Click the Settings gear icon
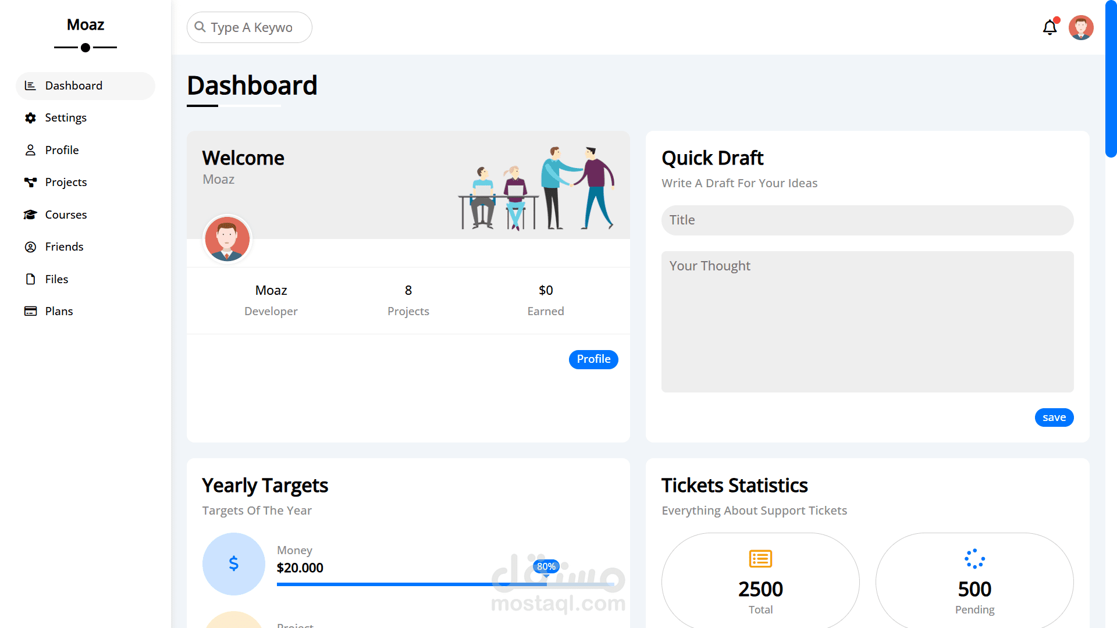Viewport: 1117px width, 628px height. [30, 117]
